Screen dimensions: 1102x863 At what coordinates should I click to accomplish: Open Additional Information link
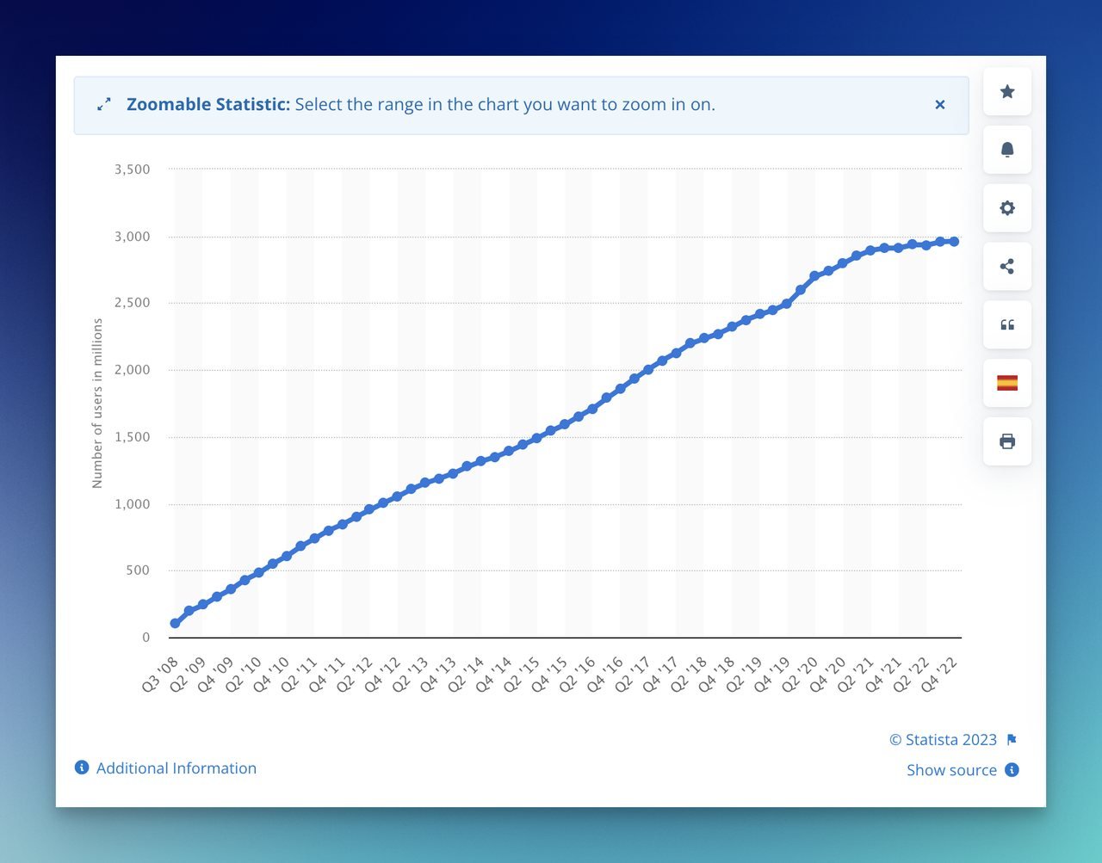tap(176, 768)
